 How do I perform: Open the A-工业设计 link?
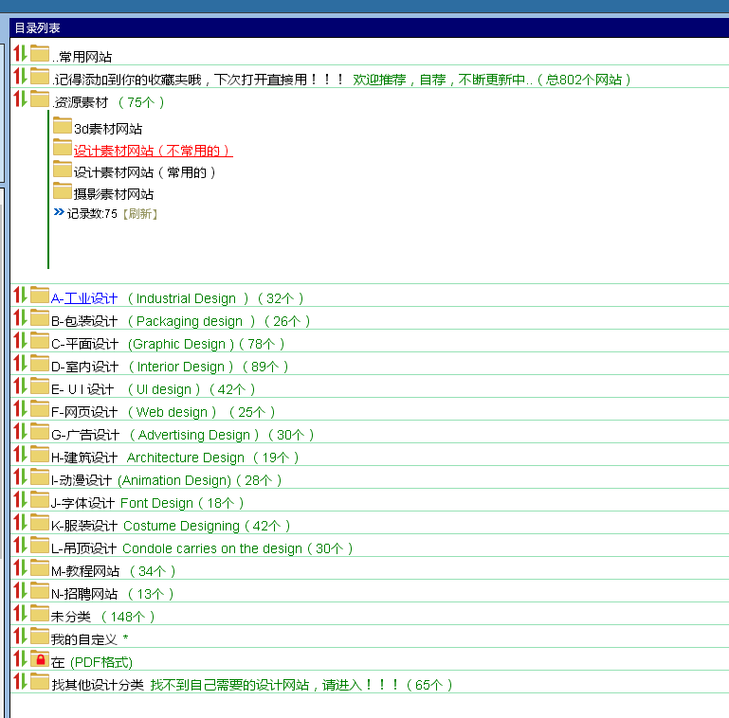pyautogui.click(x=84, y=298)
